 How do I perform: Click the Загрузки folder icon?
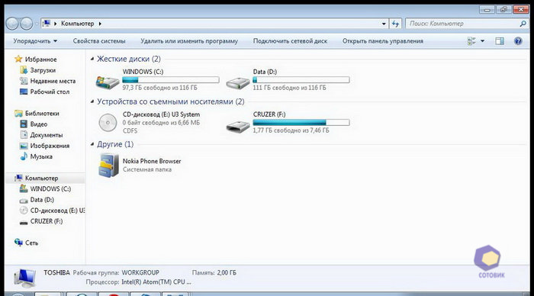tap(24, 70)
